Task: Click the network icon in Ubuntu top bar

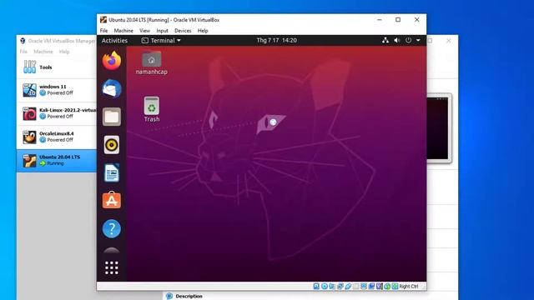Action: (x=385, y=40)
